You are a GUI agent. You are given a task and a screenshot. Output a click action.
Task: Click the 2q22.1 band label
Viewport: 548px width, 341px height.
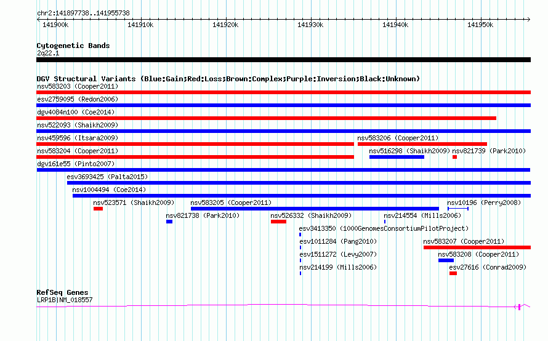48,53
